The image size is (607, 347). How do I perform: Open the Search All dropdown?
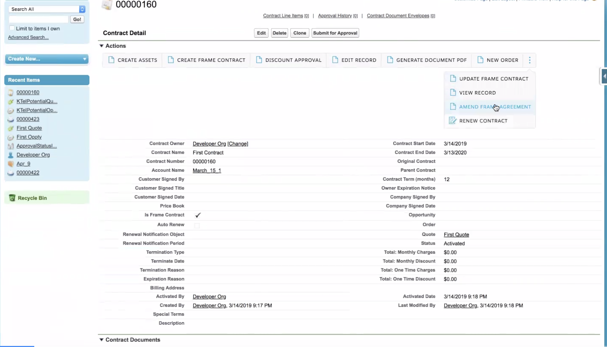tap(47, 9)
